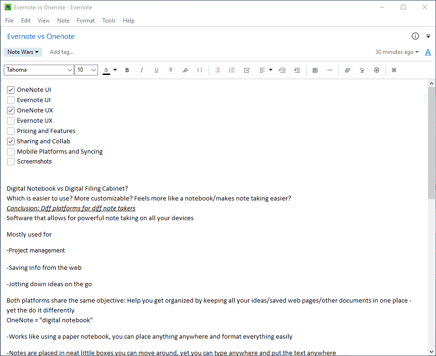The image size is (436, 356).
Task: Apply strikethrough formatting
Action: (171, 70)
